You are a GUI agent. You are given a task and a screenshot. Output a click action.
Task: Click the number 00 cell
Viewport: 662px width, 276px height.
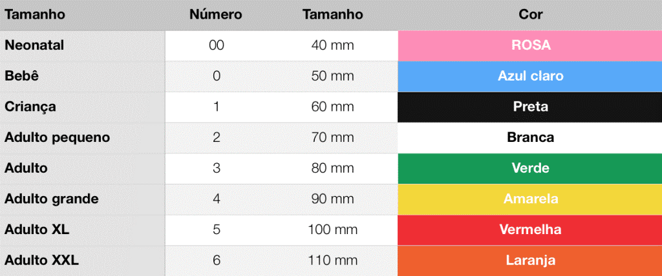[x=216, y=46]
